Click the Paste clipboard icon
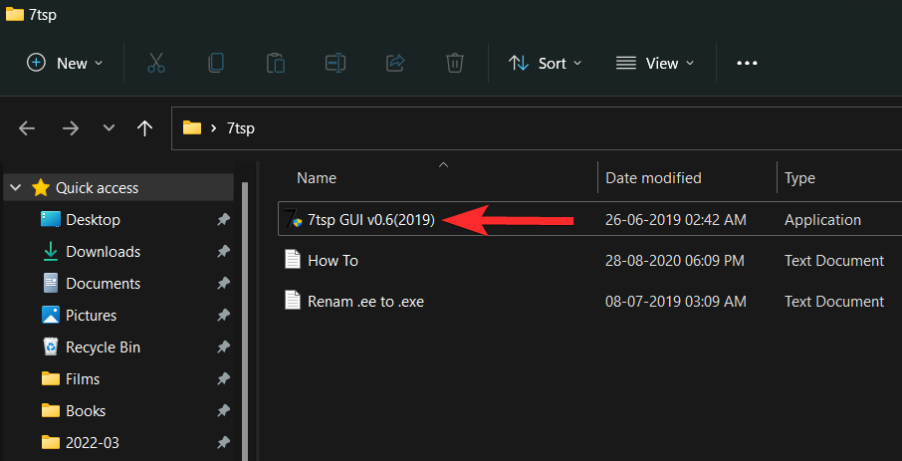The width and height of the screenshot is (902, 461). 275,63
